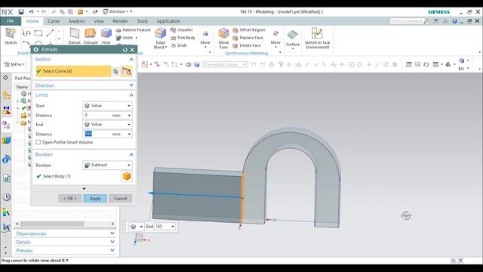Open the History clock sidebar icon
Image resolution: width=483 pixels, height=272 pixels.
(6, 196)
